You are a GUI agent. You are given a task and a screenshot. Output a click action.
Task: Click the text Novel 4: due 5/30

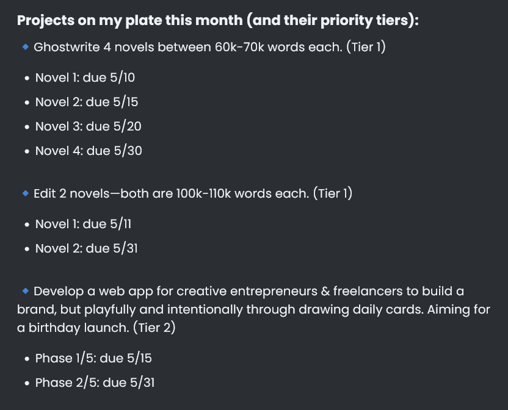89,151
